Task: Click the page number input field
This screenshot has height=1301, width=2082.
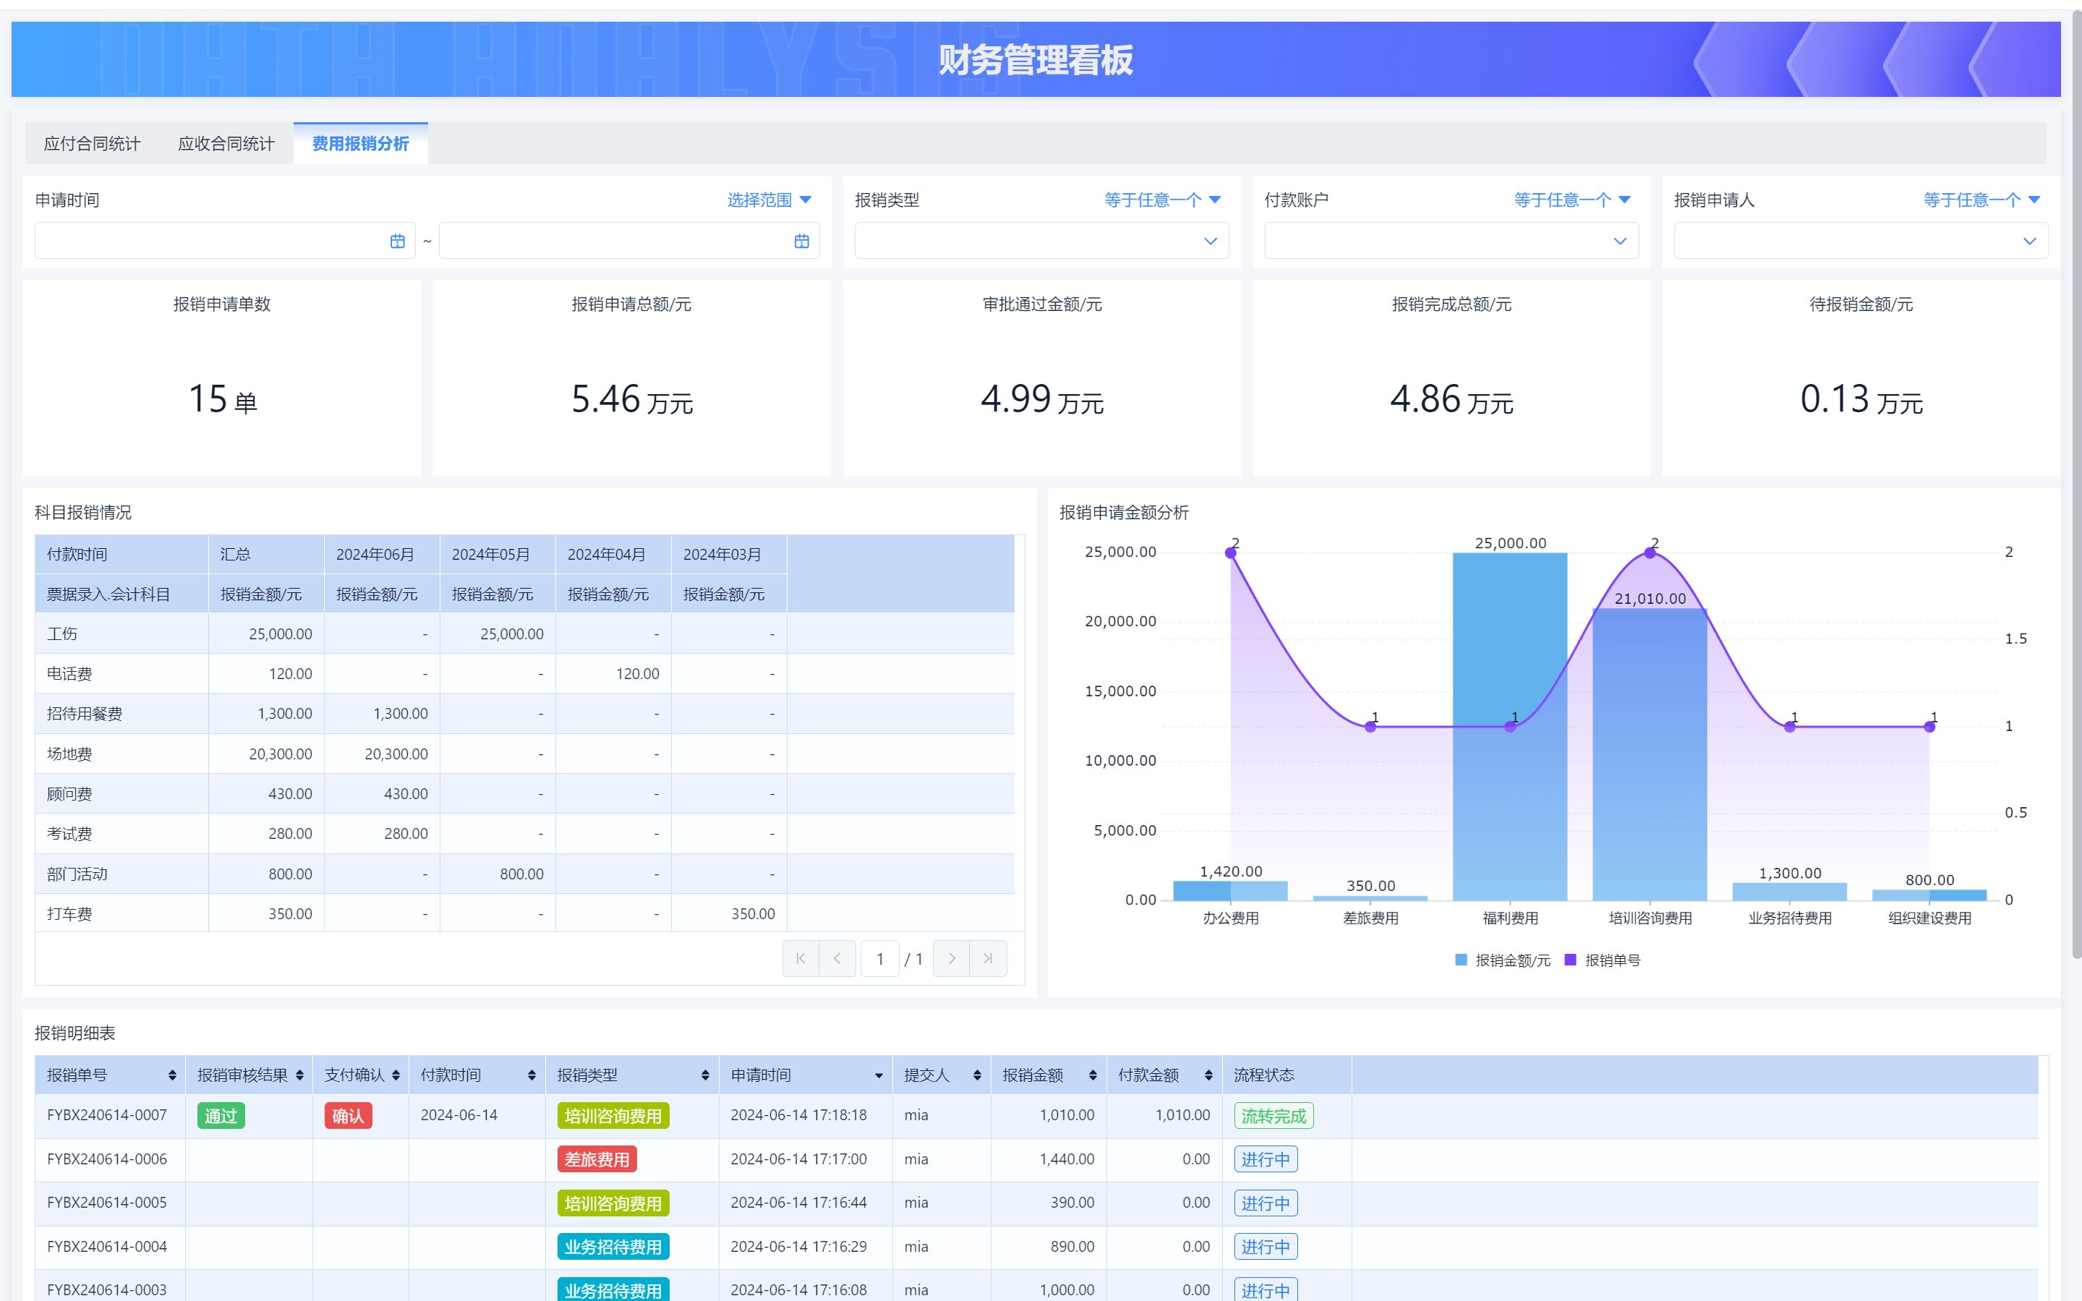Action: (879, 958)
